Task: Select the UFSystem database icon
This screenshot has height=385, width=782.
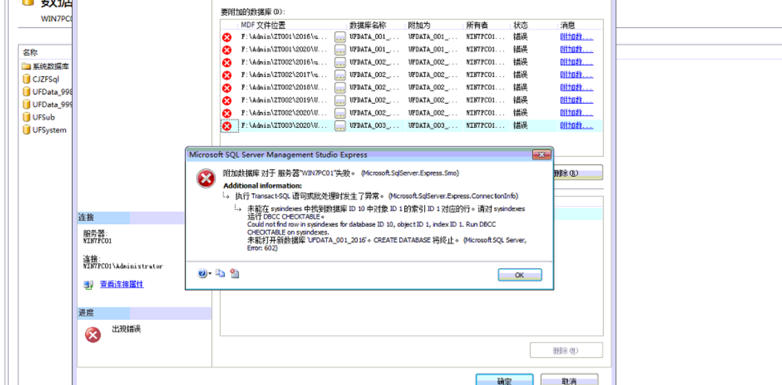Action: [27, 130]
